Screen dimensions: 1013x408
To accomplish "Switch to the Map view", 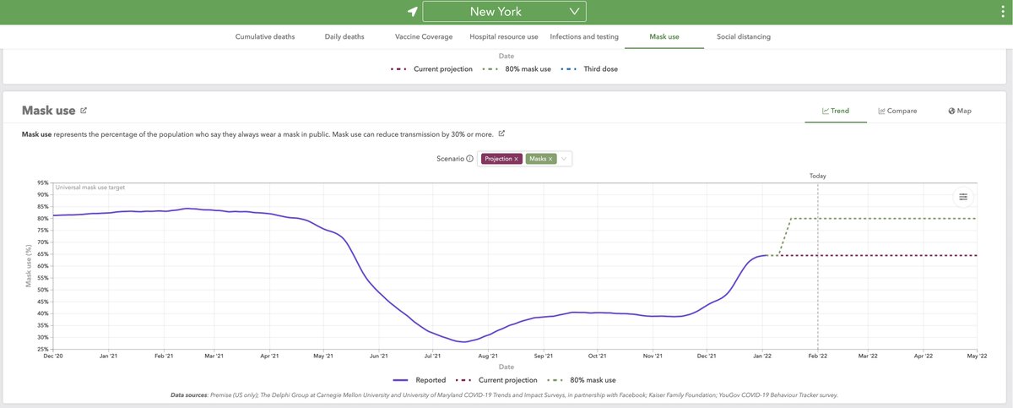I will click(x=960, y=111).
